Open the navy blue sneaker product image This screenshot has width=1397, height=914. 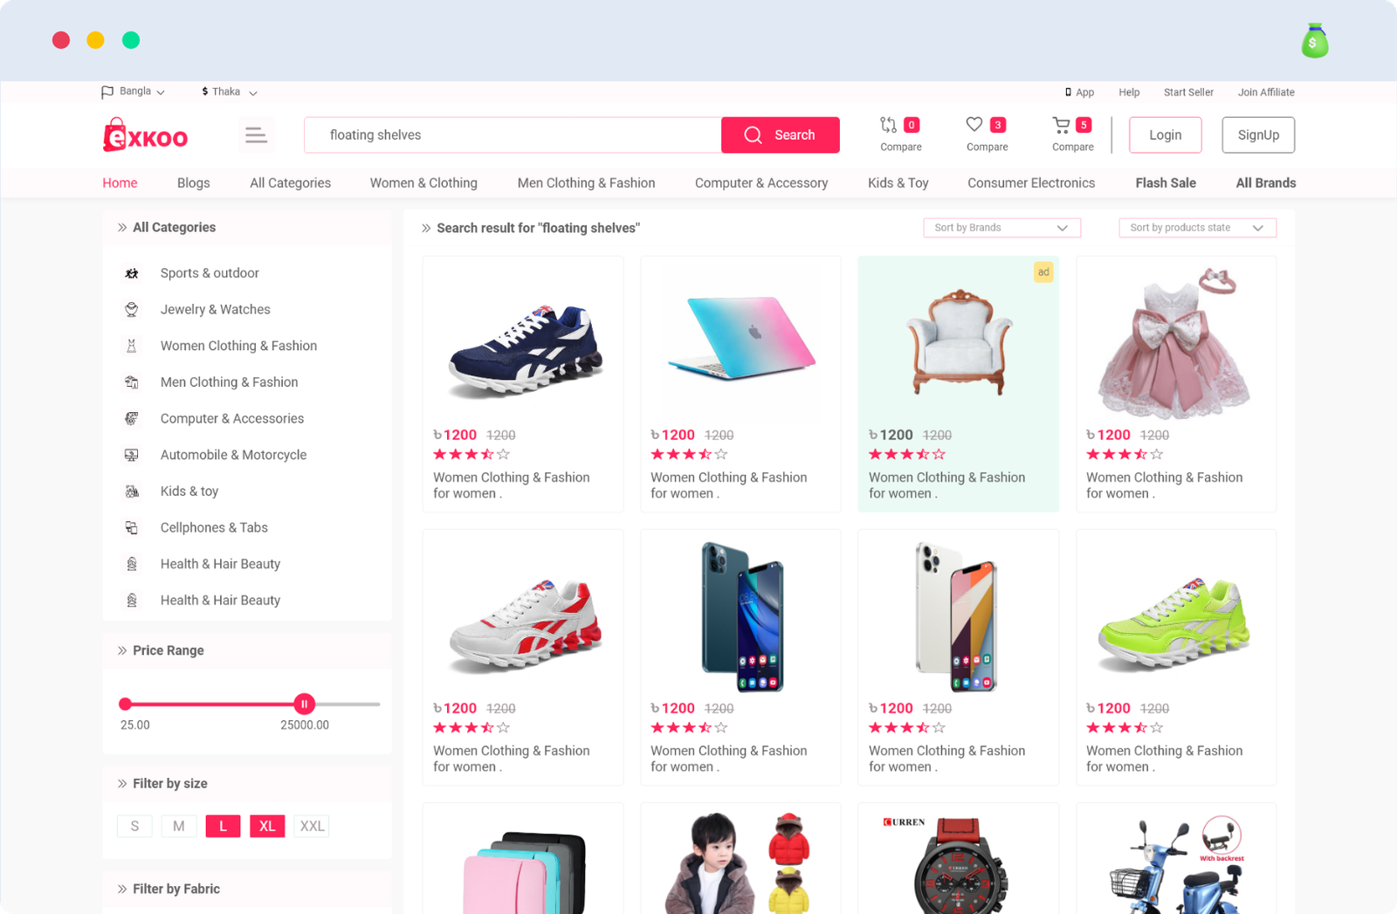525,350
